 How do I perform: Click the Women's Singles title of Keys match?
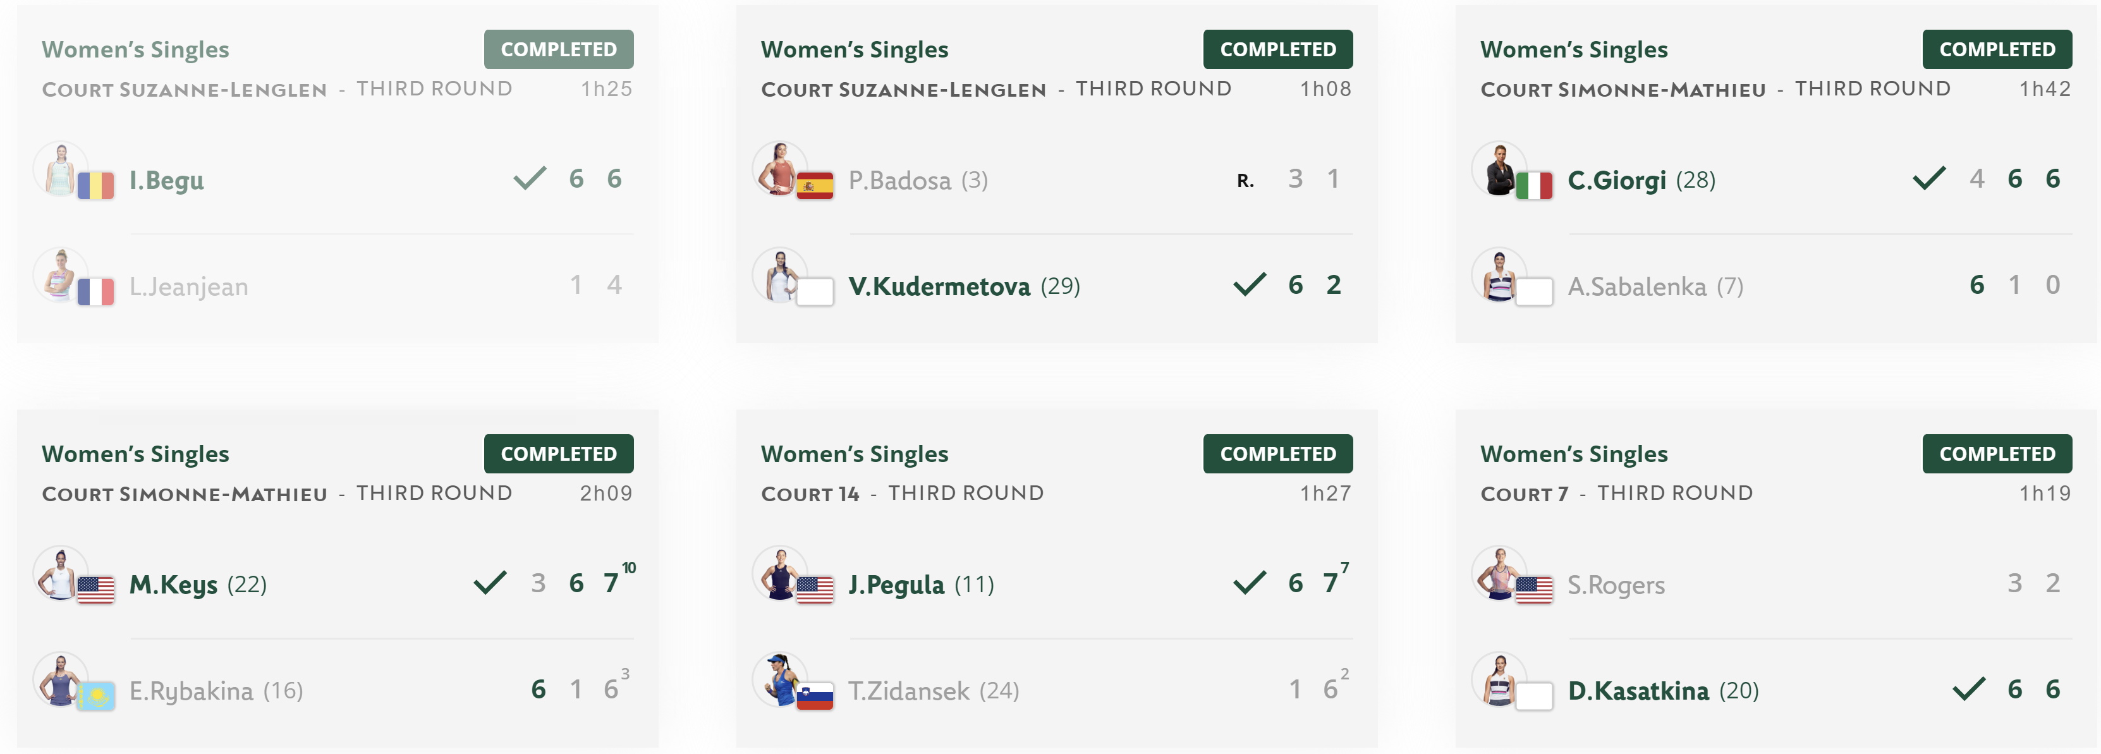[135, 454]
